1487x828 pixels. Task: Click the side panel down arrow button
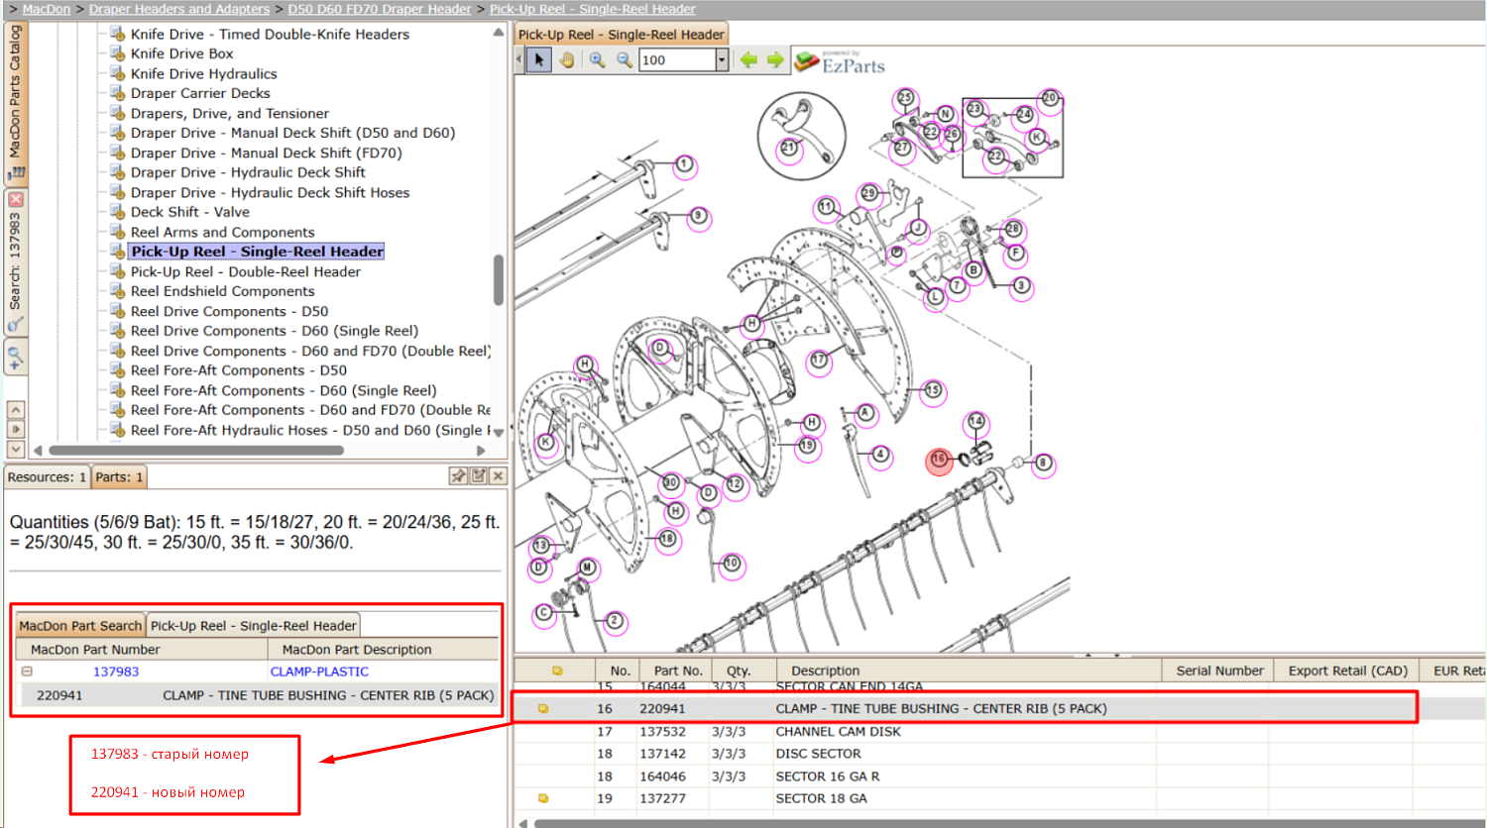point(16,450)
